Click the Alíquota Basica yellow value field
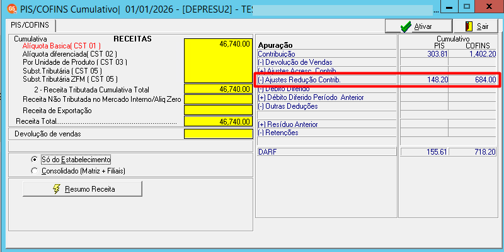This screenshot has width=504, height=252. (218, 60)
